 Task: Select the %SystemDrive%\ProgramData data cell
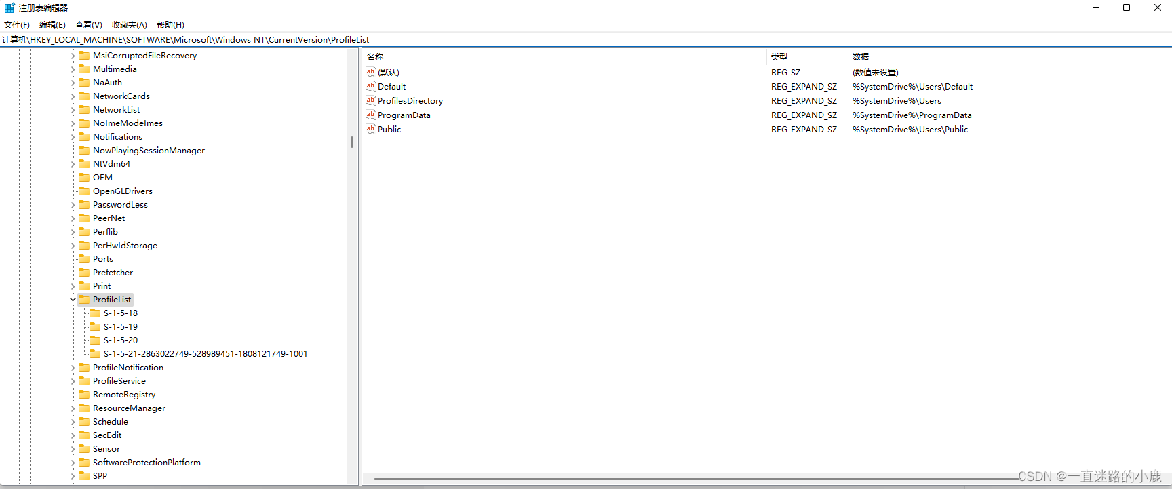(x=912, y=115)
